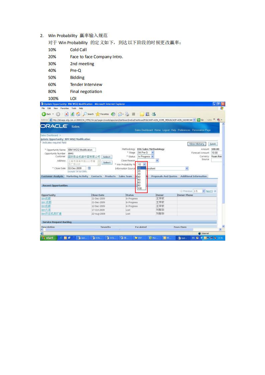Click the Select button beside Address

[x=107, y=163]
